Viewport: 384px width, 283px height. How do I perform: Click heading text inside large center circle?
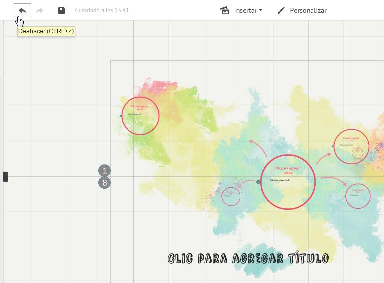pos(288,170)
